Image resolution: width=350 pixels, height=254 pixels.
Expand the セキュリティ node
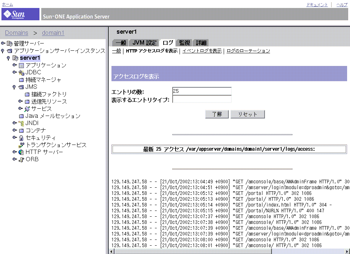pyautogui.click(x=14, y=137)
